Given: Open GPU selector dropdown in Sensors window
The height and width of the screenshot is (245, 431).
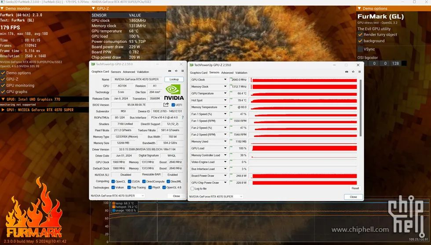Looking at the screenshot, I should click(x=216, y=197).
